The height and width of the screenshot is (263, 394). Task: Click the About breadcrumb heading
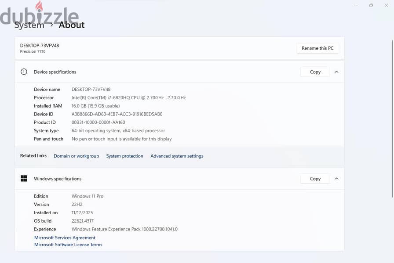click(x=72, y=25)
